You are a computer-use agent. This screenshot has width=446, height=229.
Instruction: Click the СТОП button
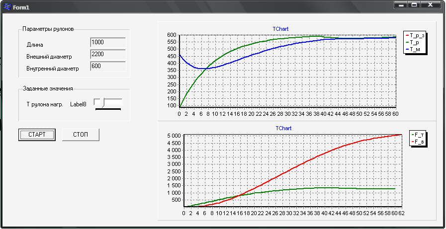[x=81, y=135]
